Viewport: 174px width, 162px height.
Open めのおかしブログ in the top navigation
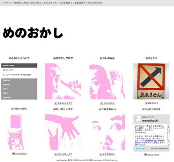pos(21,3)
